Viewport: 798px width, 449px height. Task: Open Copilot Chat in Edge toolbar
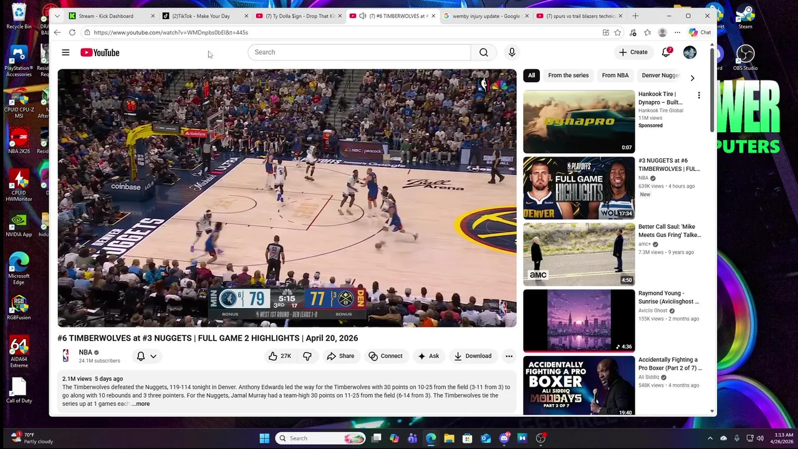click(700, 32)
